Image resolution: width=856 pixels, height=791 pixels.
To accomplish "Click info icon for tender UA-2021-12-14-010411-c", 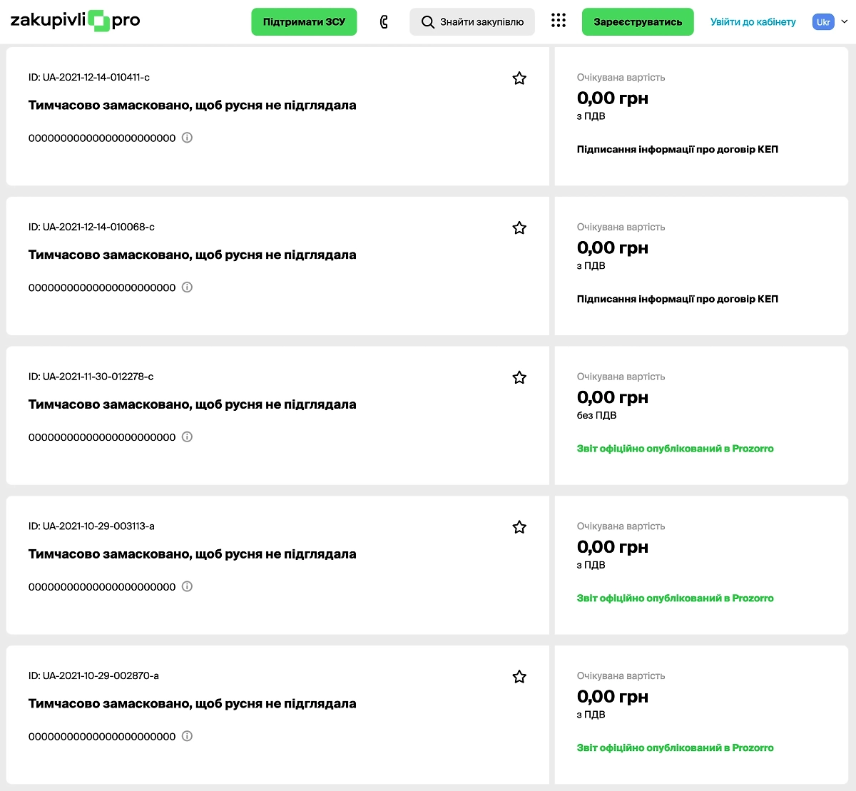I will pos(187,138).
